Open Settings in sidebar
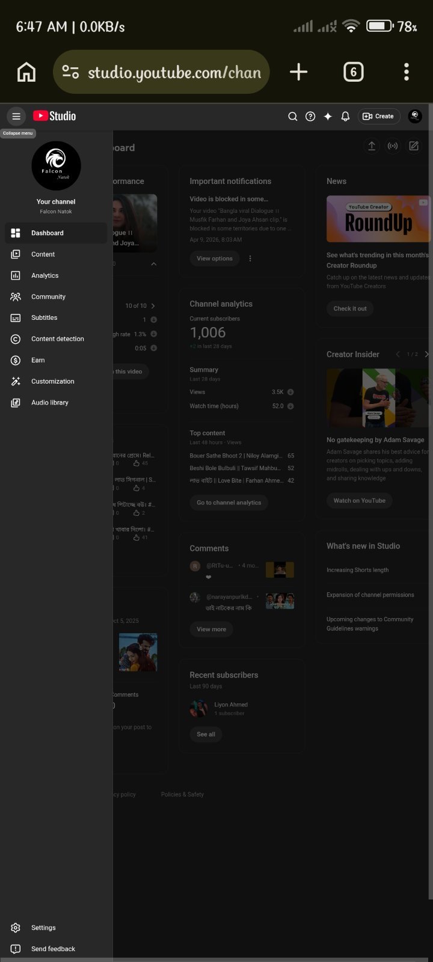 (x=56, y=928)
